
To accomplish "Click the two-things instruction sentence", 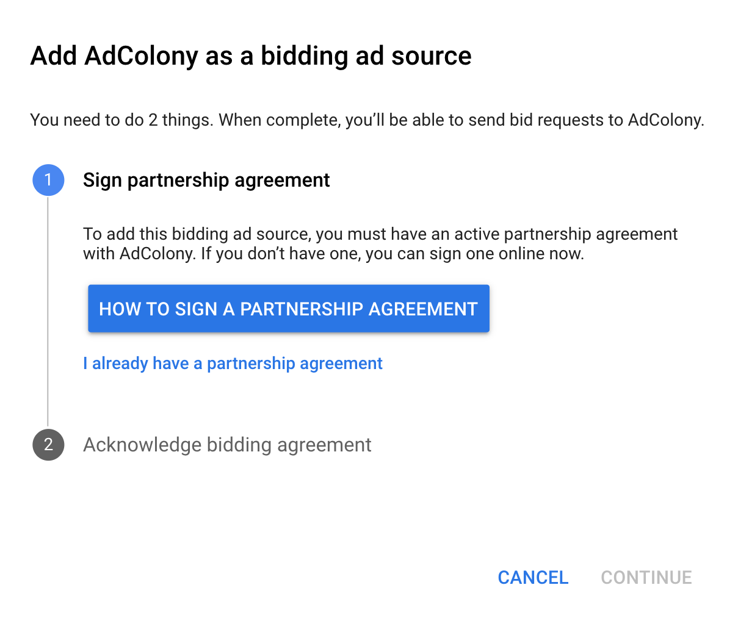I will tap(367, 120).
